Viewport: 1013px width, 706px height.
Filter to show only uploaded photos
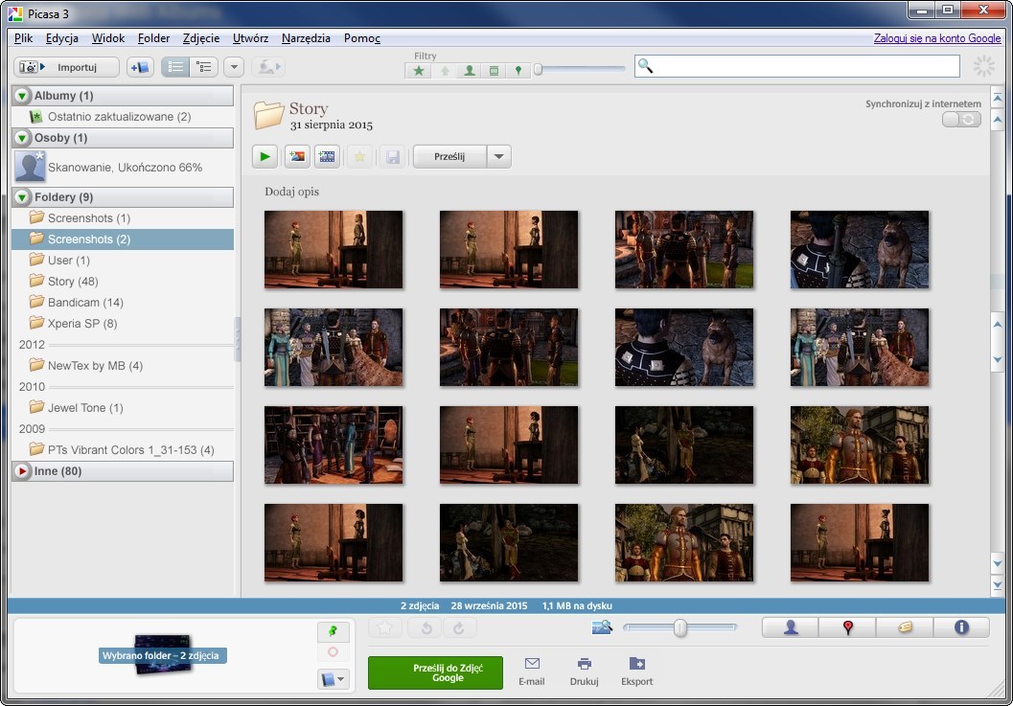click(445, 70)
